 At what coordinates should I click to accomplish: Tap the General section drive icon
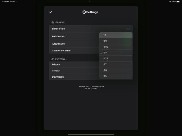click(53, 23)
